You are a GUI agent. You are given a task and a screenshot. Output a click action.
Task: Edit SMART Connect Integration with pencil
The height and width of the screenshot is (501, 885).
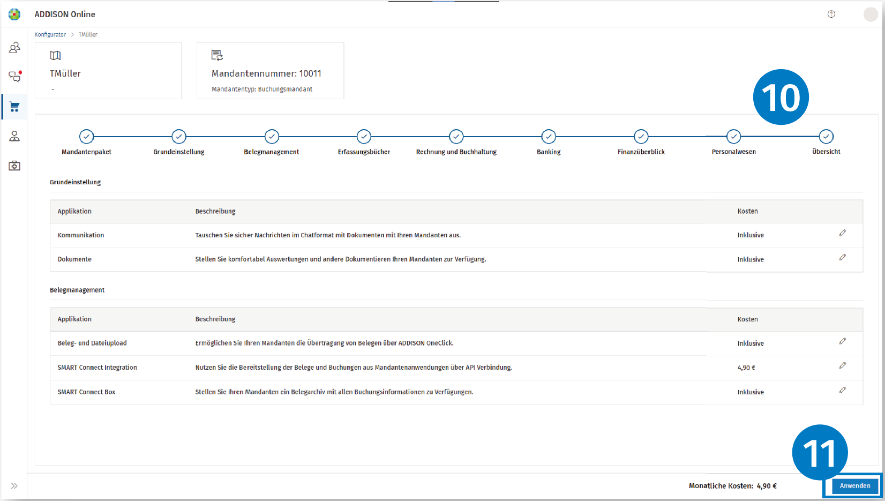pos(843,365)
